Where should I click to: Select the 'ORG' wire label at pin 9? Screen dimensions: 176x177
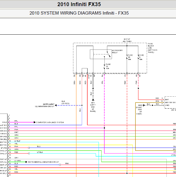16,138
